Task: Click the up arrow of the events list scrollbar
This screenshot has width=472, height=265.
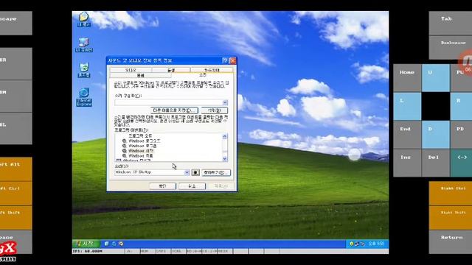Action: 224,136
